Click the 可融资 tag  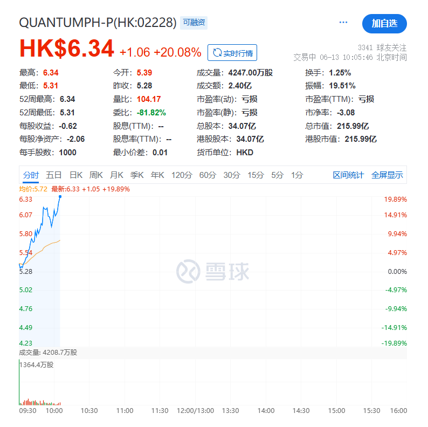[194, 23]
